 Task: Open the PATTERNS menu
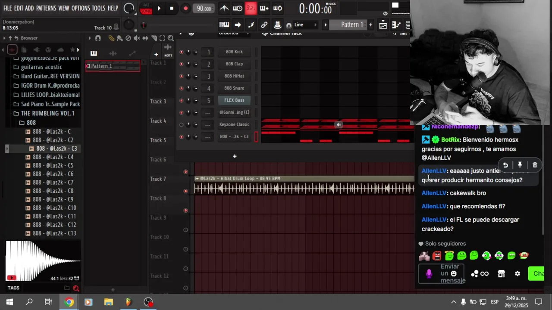coord(46,8)
